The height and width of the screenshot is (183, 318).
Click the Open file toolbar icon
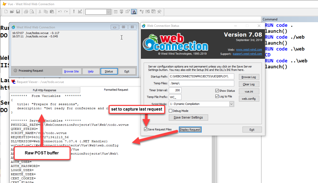12,12
